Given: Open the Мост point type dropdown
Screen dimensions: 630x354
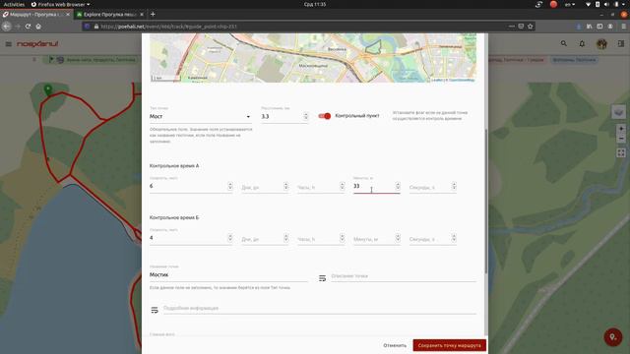Looking at the screenshot, I should 200,116.
